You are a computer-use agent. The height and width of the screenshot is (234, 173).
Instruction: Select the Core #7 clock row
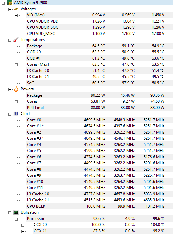99,163
